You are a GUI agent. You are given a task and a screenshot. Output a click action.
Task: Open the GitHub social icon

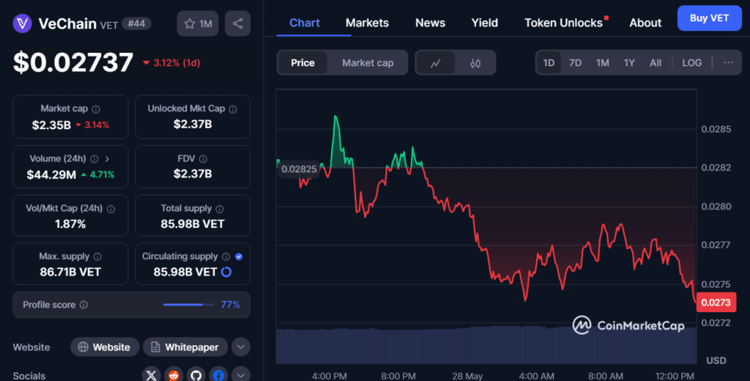pyautogui.click(x=196, y=375)
